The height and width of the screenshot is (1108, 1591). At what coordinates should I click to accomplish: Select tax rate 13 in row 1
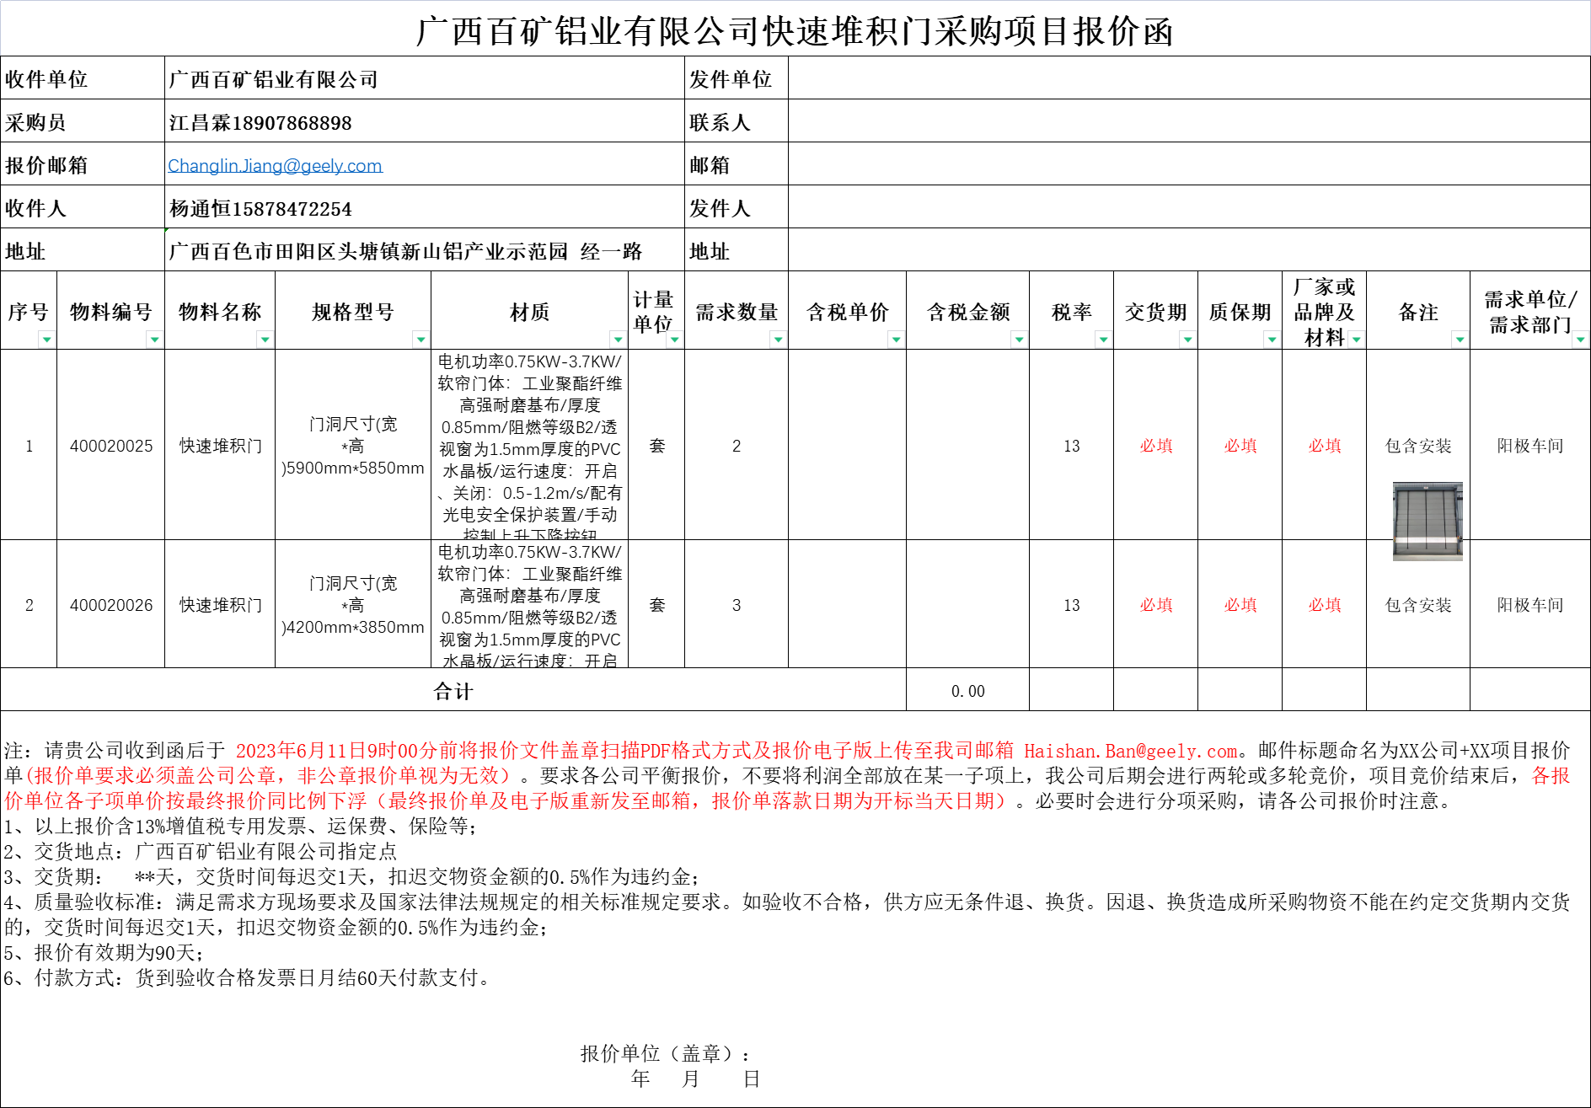[x=1071, y=446]
